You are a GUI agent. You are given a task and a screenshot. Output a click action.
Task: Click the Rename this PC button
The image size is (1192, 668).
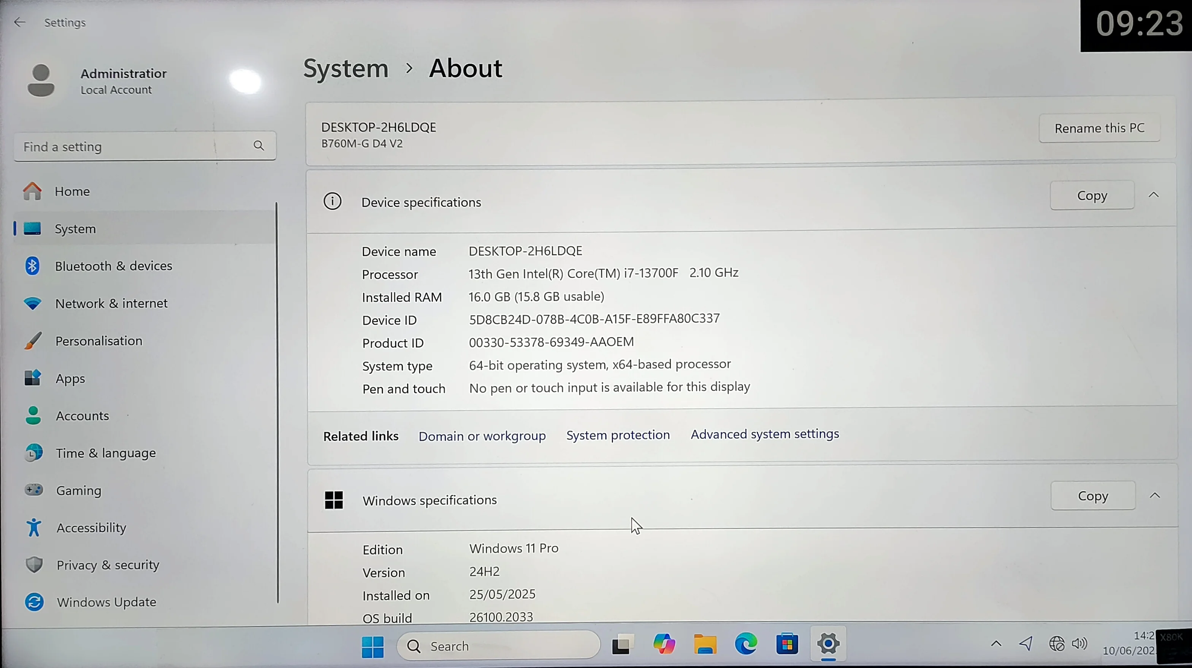pos(1100,128)
